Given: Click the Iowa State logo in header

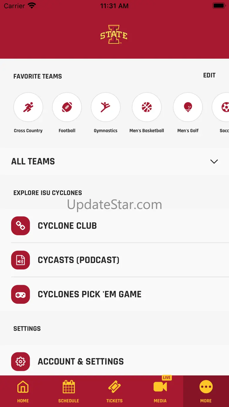Looking at the screenshot, I should point(114,35).
